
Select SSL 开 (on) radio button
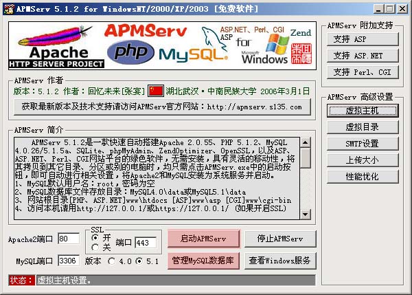95,238
